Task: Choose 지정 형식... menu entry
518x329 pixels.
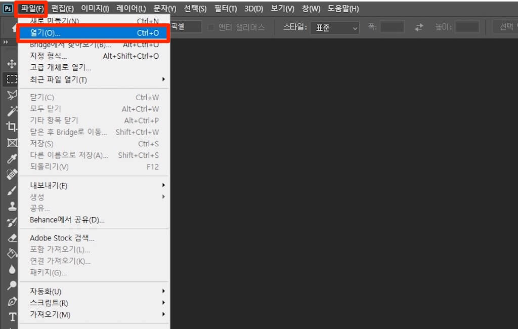Action: (x=94, y=56)
